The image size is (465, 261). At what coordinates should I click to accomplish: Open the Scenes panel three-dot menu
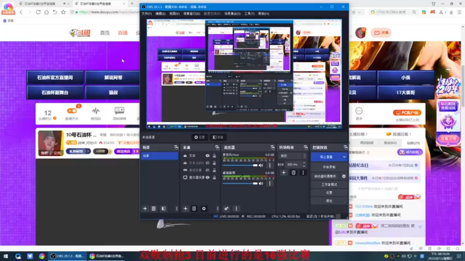177,209
